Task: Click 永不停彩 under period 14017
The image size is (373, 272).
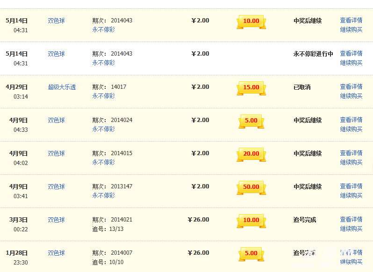Action: (103, 96)
